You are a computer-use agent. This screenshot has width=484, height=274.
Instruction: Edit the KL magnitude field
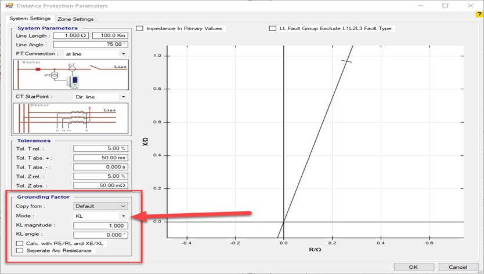click(x=100, y=225)
